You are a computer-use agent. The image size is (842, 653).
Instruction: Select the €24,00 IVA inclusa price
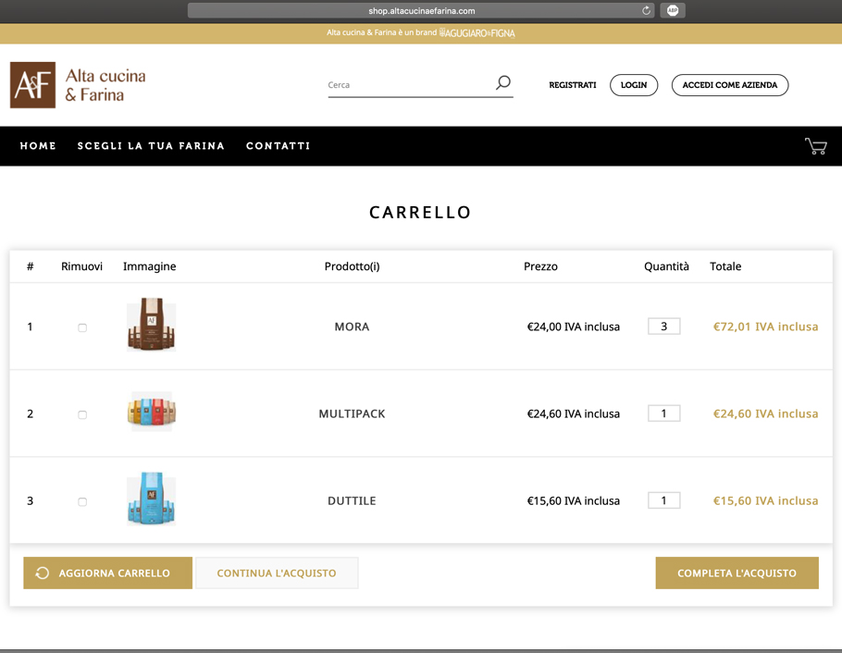[x=573, y=326]
